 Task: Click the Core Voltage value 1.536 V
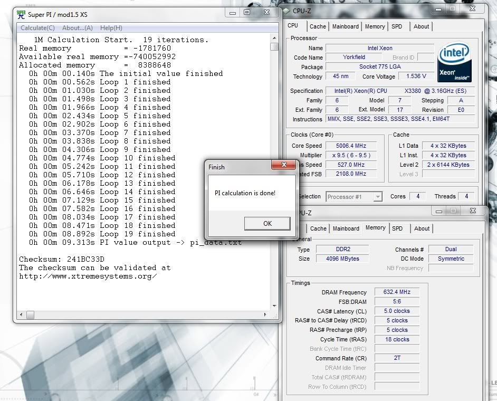point(416,77)
